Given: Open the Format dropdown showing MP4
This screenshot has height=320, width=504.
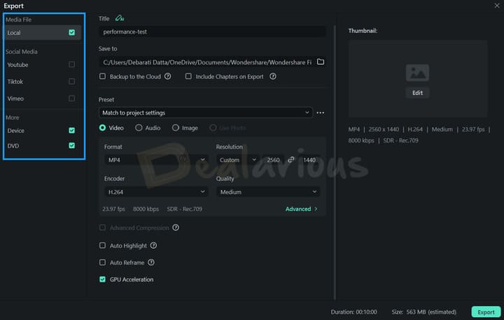Looking at the screenshot, I should 156,160.
